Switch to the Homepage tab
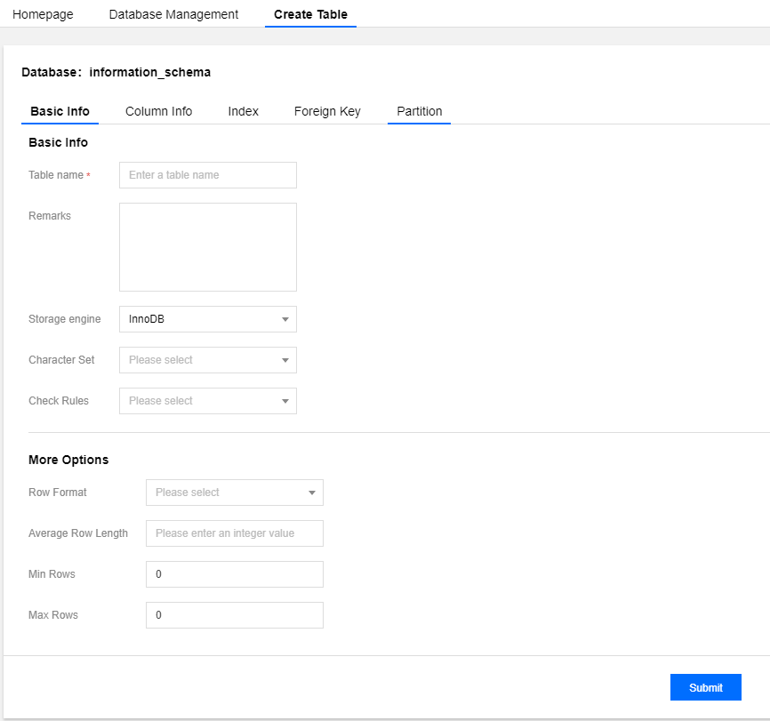The image size is (770, 721). [x=43, y=14]
